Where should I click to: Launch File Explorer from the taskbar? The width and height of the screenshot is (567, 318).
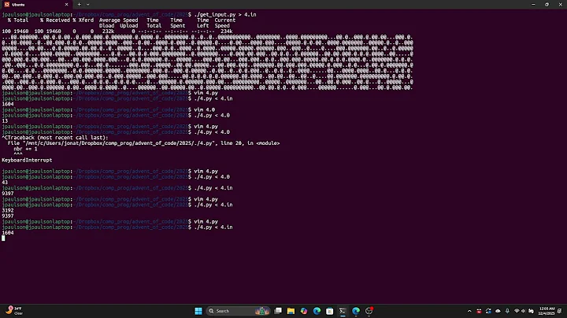coord(291,311)
